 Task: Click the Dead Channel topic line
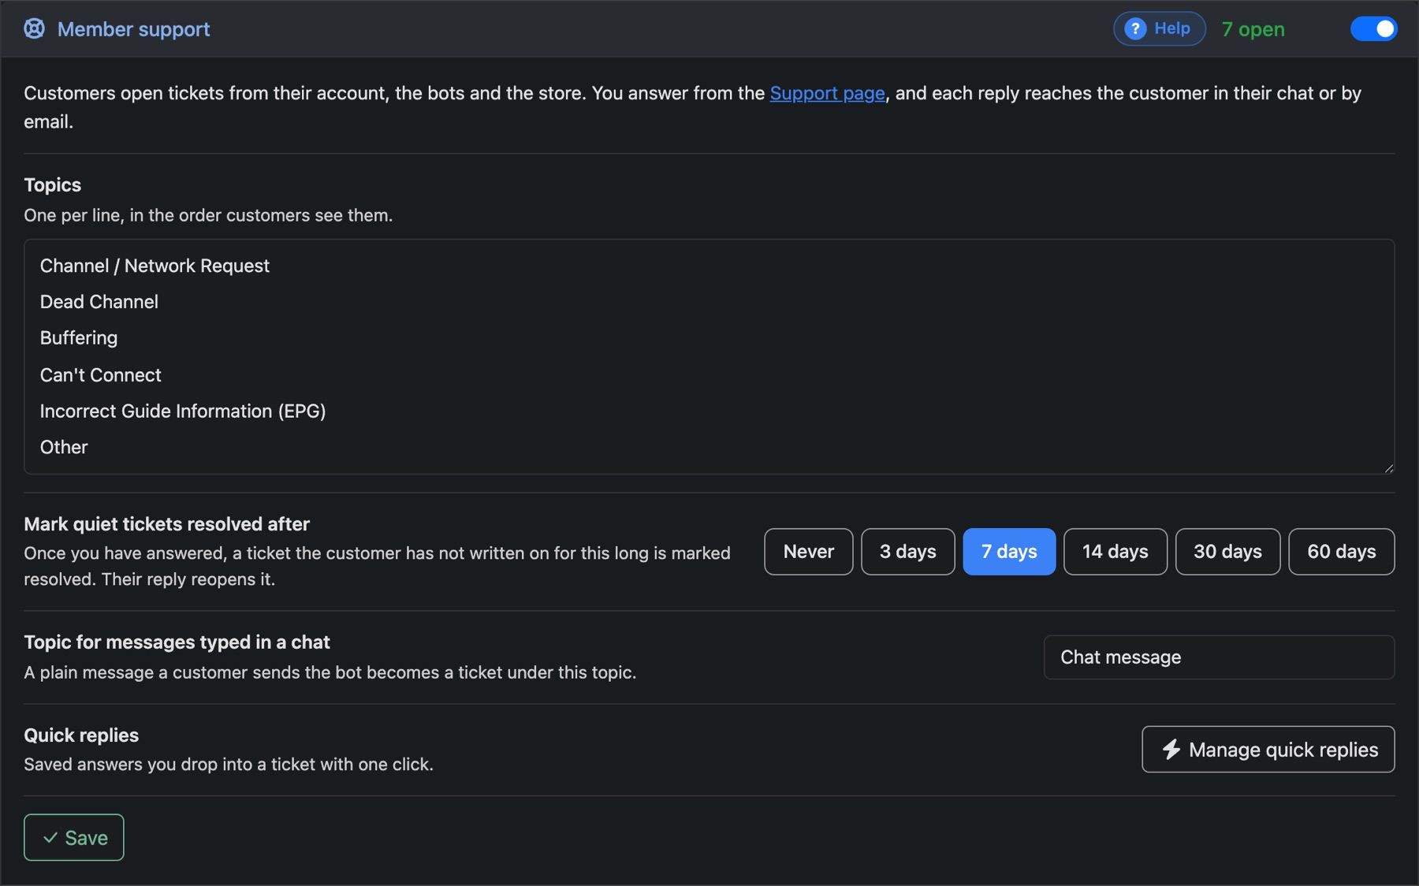tap(99, 302)
